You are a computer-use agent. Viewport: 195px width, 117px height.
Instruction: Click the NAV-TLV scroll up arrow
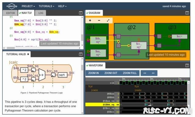coord(82,17)
